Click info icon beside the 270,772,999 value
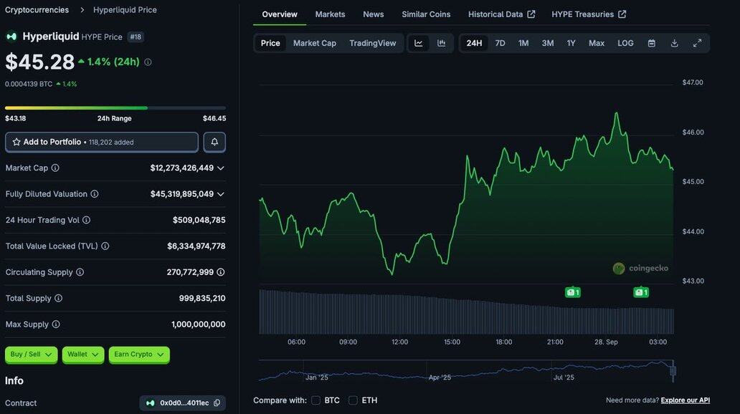The height and width of the screenshot is (414, 740). (220, 272)
